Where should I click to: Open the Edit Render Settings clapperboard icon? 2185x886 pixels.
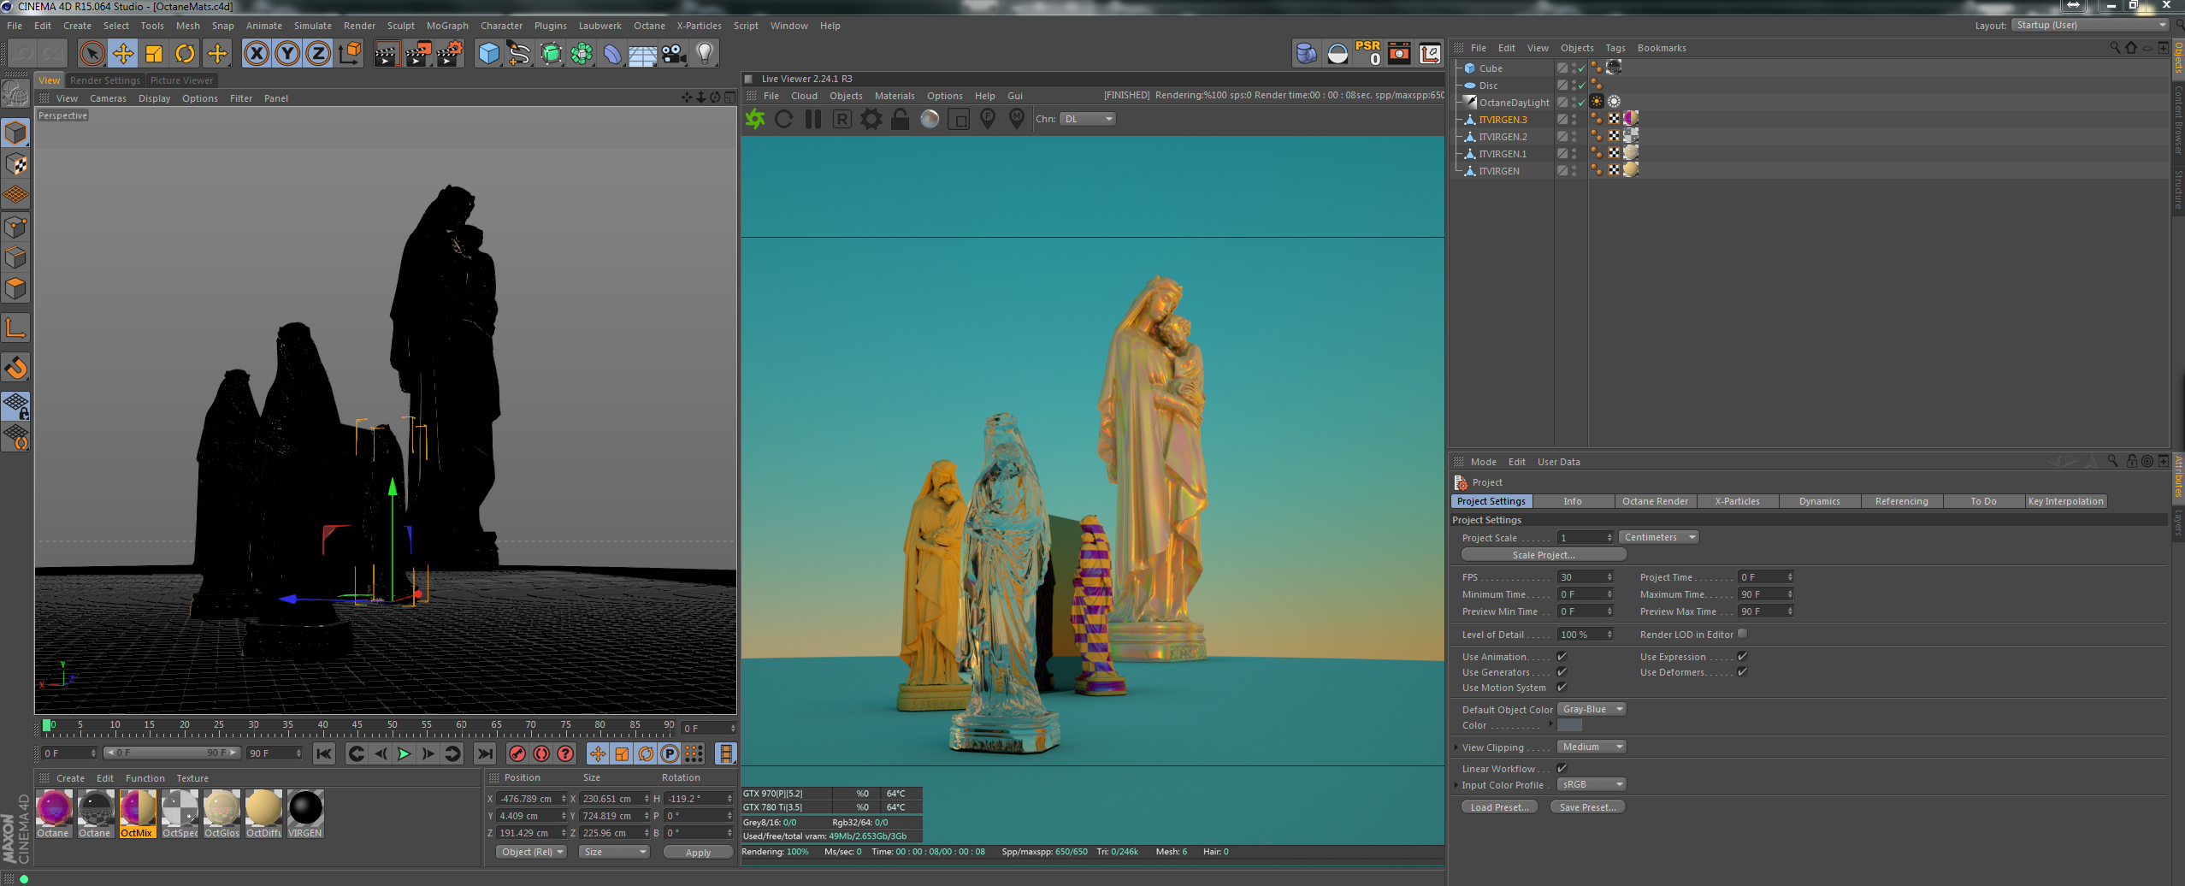(450, 54)
